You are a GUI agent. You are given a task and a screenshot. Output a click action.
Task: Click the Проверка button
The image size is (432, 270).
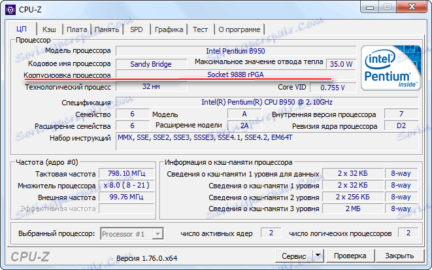350,256
